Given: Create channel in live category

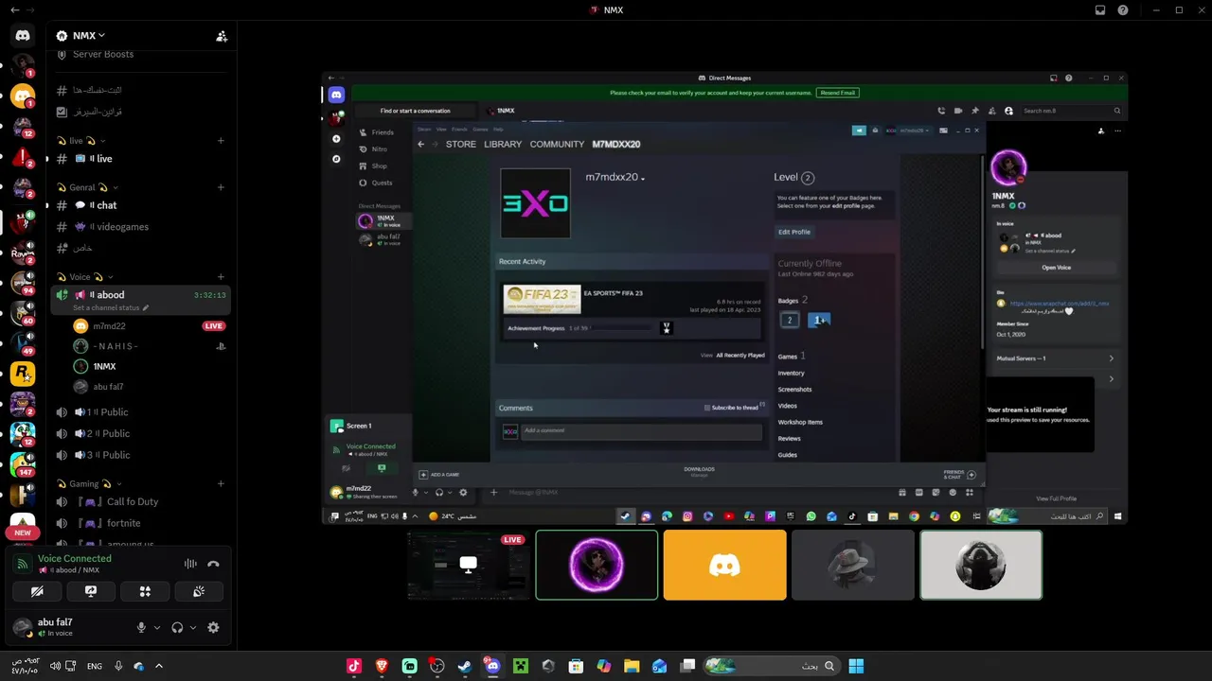Looking at the screenshot, I should tap(221, 141).
